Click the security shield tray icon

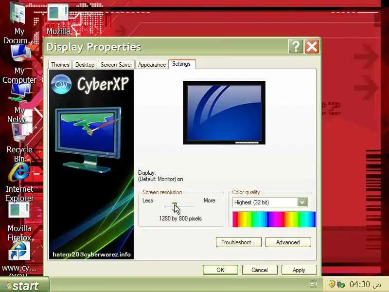click(332, 284)
